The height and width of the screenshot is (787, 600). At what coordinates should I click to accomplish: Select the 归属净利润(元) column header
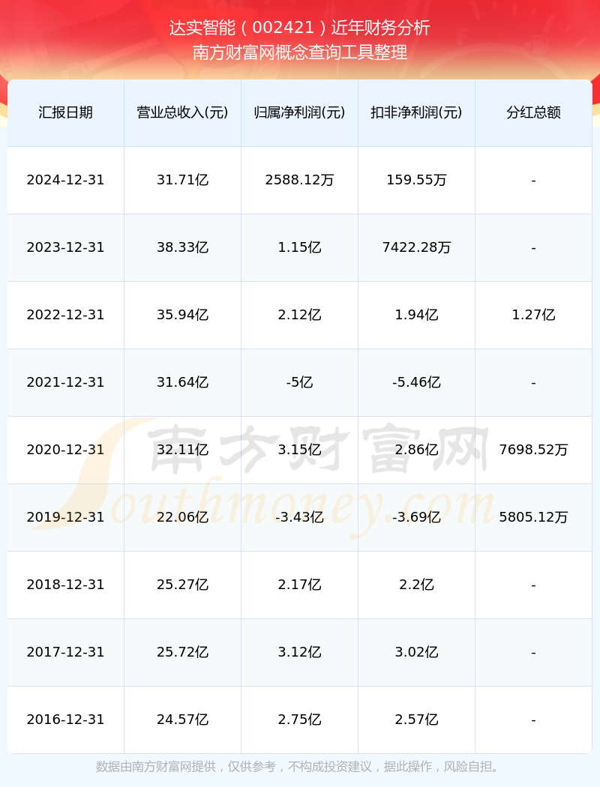300,112
